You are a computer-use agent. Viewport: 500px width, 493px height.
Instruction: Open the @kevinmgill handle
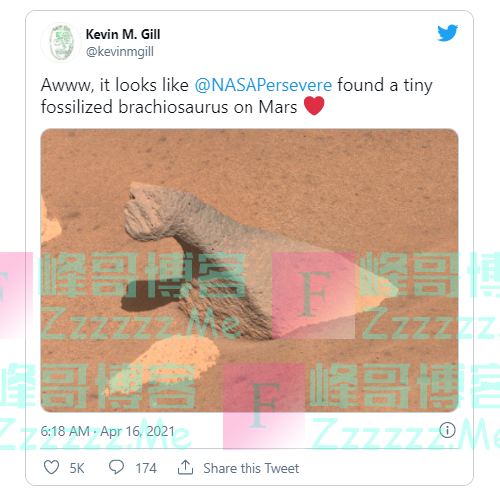coord(120,52)
